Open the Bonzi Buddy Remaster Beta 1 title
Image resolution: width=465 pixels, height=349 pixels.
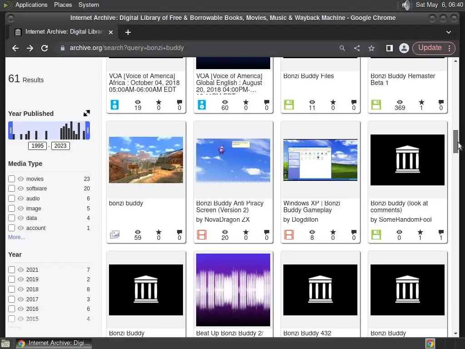point(403,79)
